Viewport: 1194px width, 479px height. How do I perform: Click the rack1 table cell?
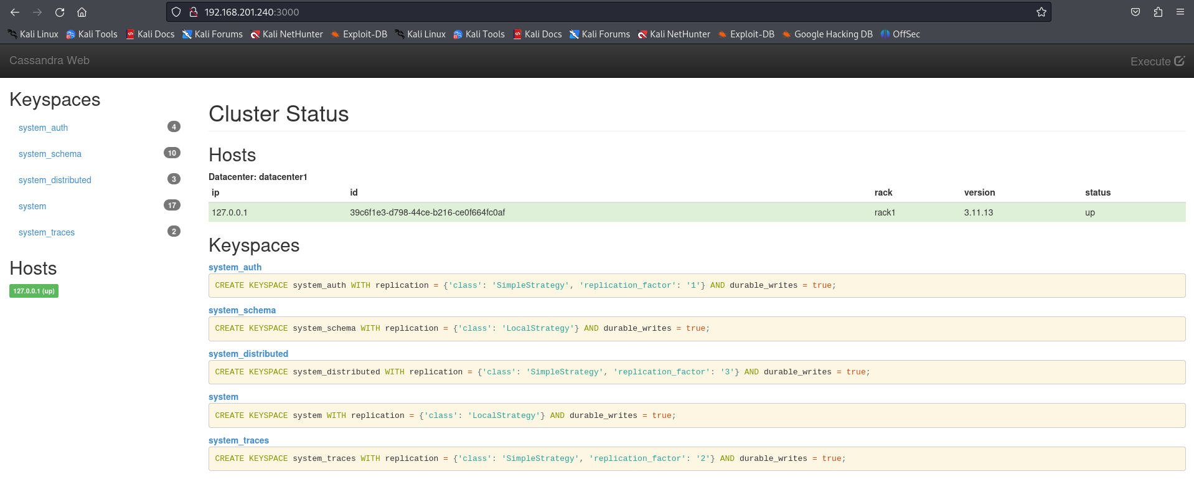[885, 212]
